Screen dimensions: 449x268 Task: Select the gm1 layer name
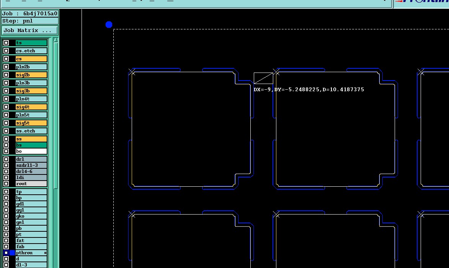tap(31, 222)
